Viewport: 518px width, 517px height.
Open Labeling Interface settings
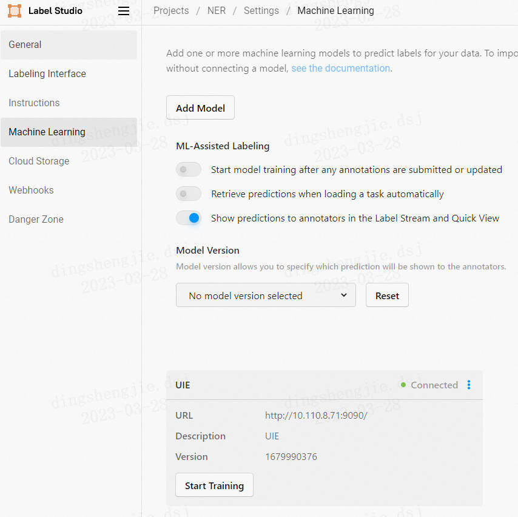[x=69, y=73]
